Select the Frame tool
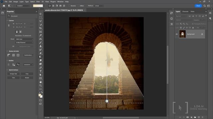Image resolution: width=213 pixels, height=119 pixels. (x=41, y=32)
